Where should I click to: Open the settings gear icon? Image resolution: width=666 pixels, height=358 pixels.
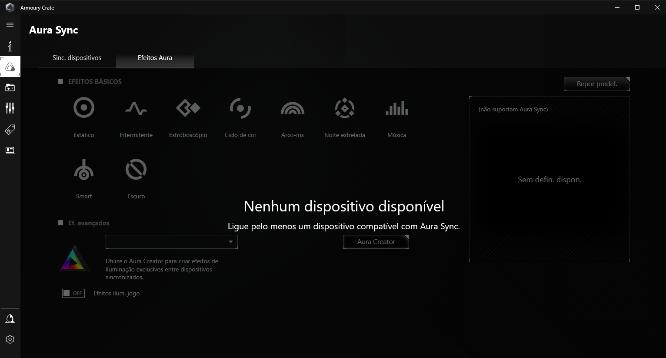[10, 339]
